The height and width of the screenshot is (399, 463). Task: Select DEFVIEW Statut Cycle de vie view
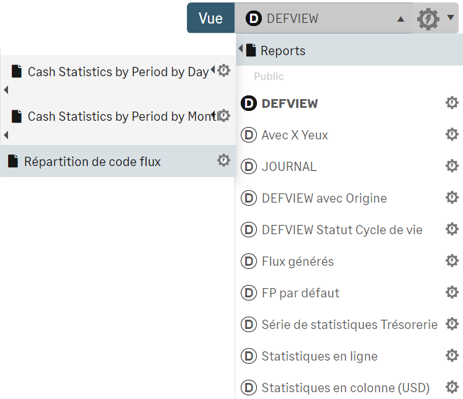coord(342,230)
